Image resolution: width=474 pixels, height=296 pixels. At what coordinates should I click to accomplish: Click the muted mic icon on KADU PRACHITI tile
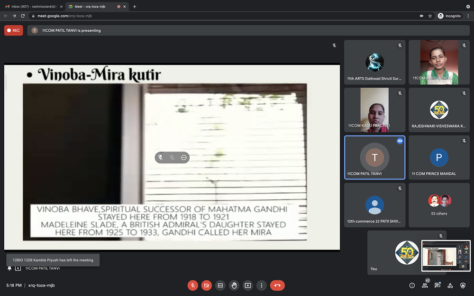[400, 93]
